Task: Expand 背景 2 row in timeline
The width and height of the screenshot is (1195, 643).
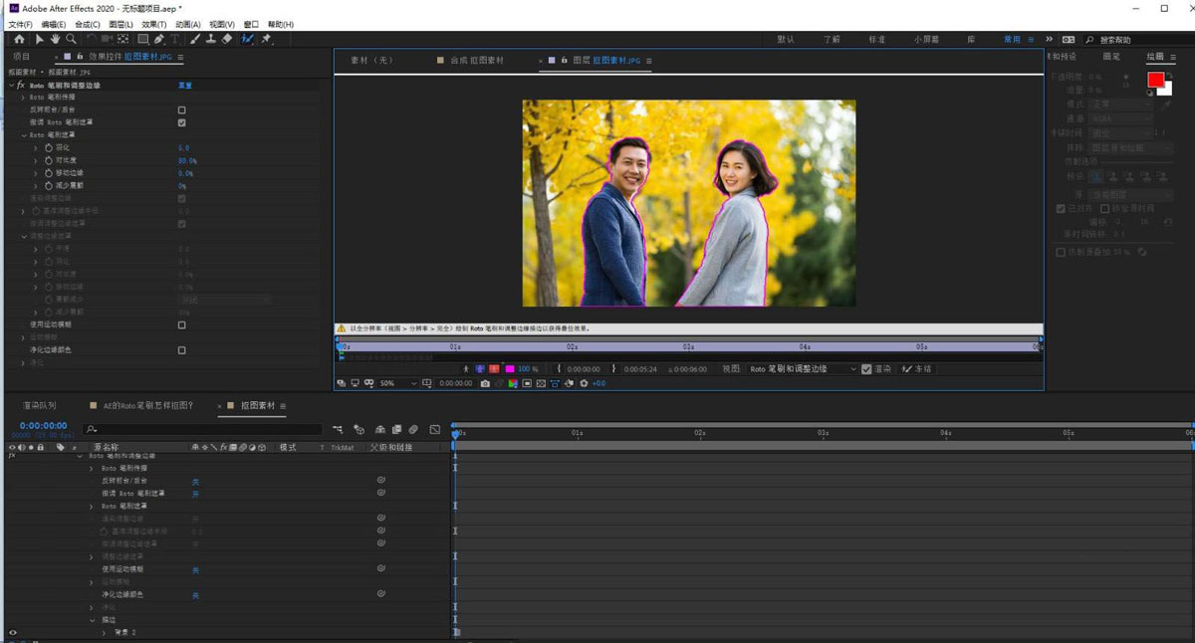Action: [104, 632]
